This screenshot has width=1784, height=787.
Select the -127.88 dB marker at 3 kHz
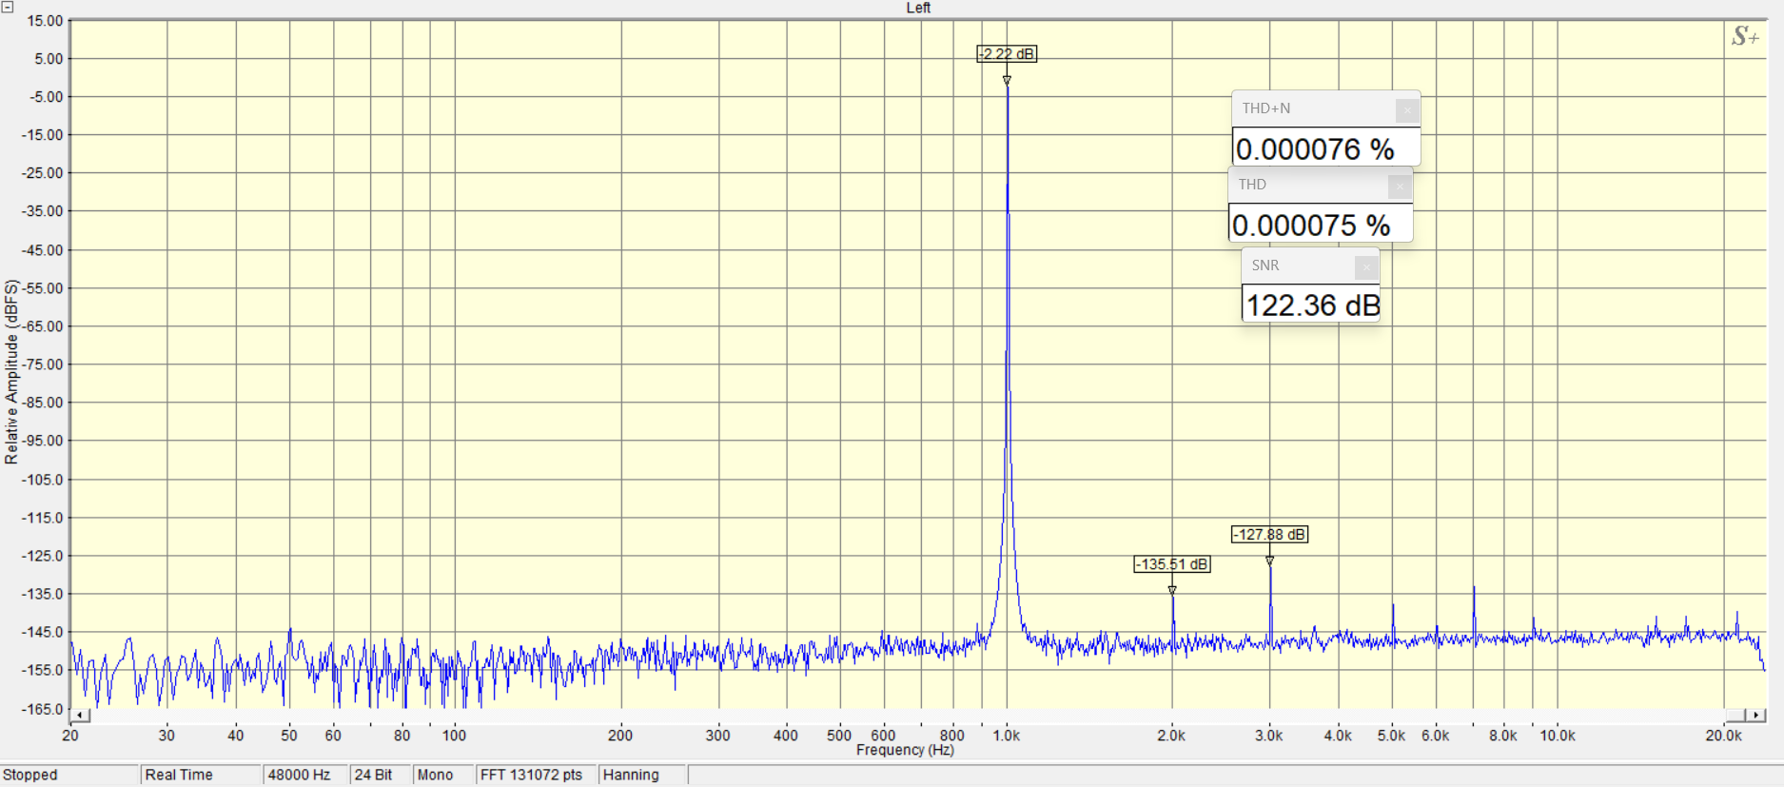(1269, 535)
